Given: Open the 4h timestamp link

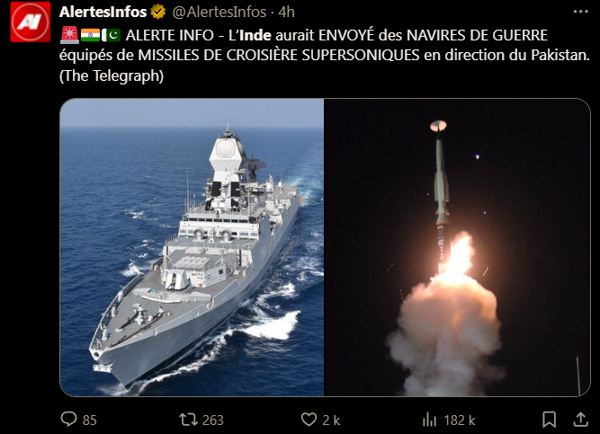Looking at the screenshot, I should pos(286,13).
